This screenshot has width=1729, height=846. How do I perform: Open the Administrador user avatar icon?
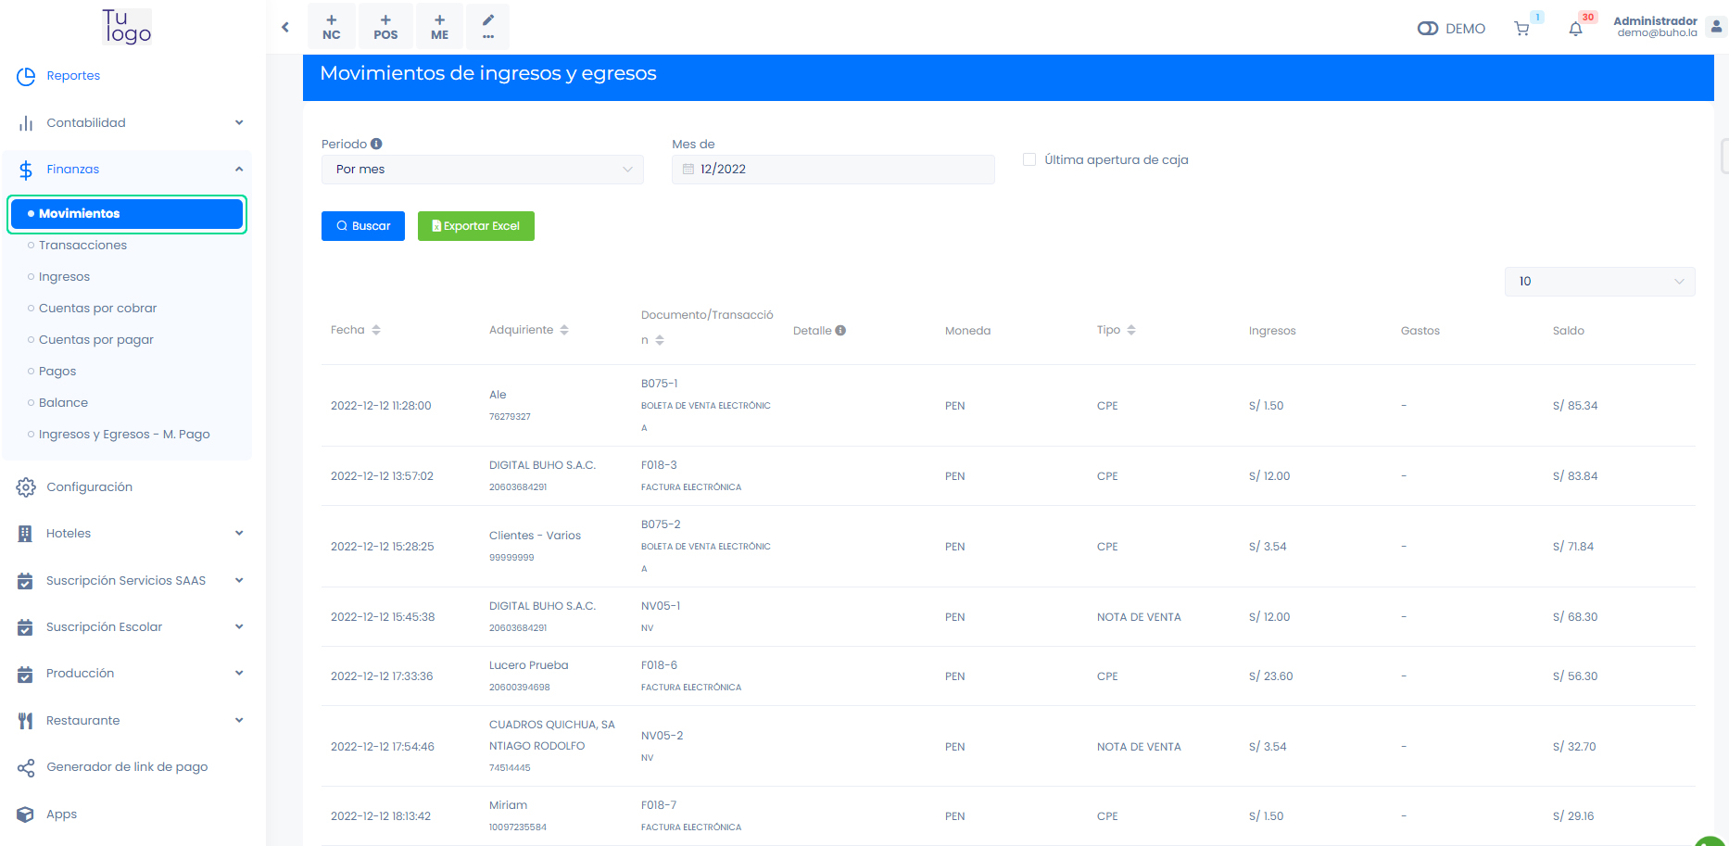[x=1715, y=27]
